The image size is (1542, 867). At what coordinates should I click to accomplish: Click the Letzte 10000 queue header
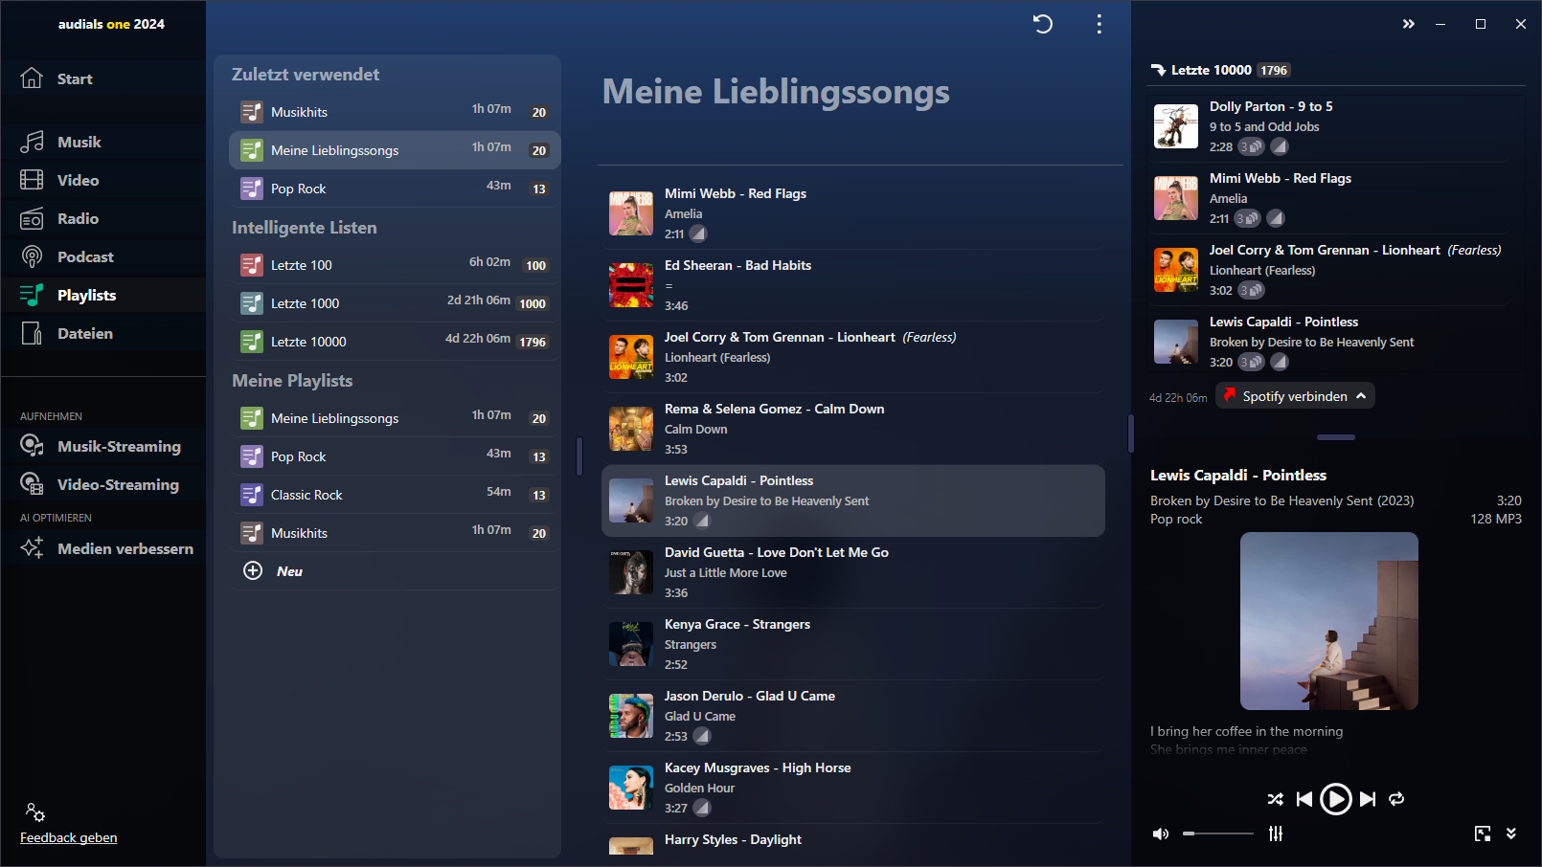[x=1211, y=70]
